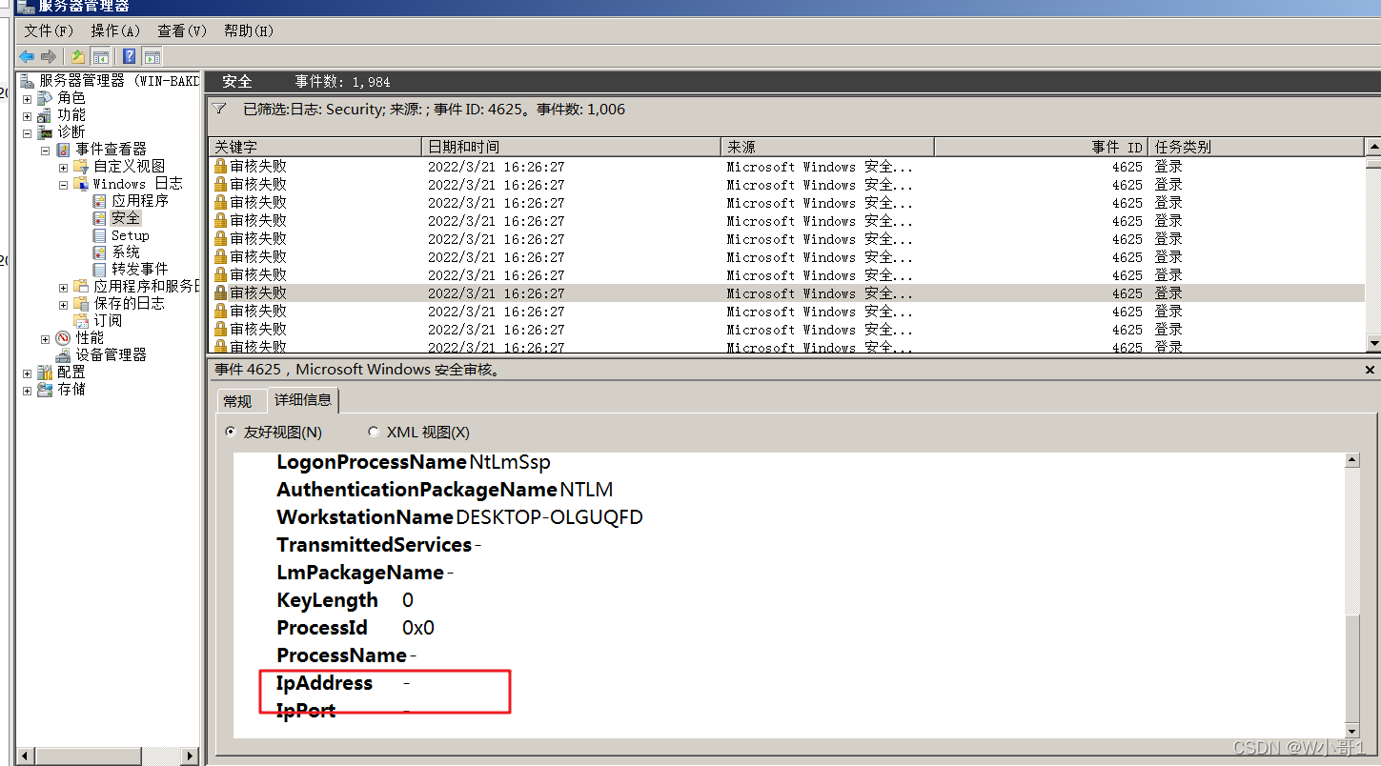1381x766 pixels.
Task: Select the 性能 performance gauge icon
Action: coord(64,338)
